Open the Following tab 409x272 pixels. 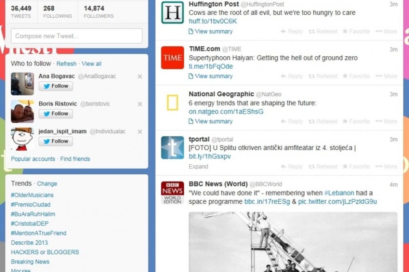point(57,11)
